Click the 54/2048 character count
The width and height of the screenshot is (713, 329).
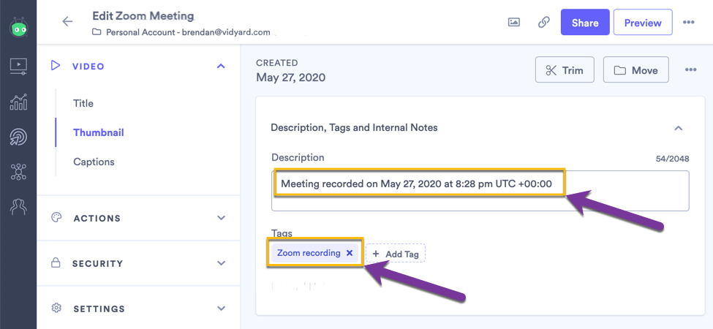[672, 159]
